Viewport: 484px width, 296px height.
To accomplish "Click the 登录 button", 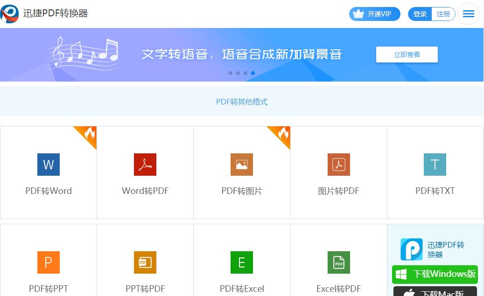I will [x=419, y=14].
